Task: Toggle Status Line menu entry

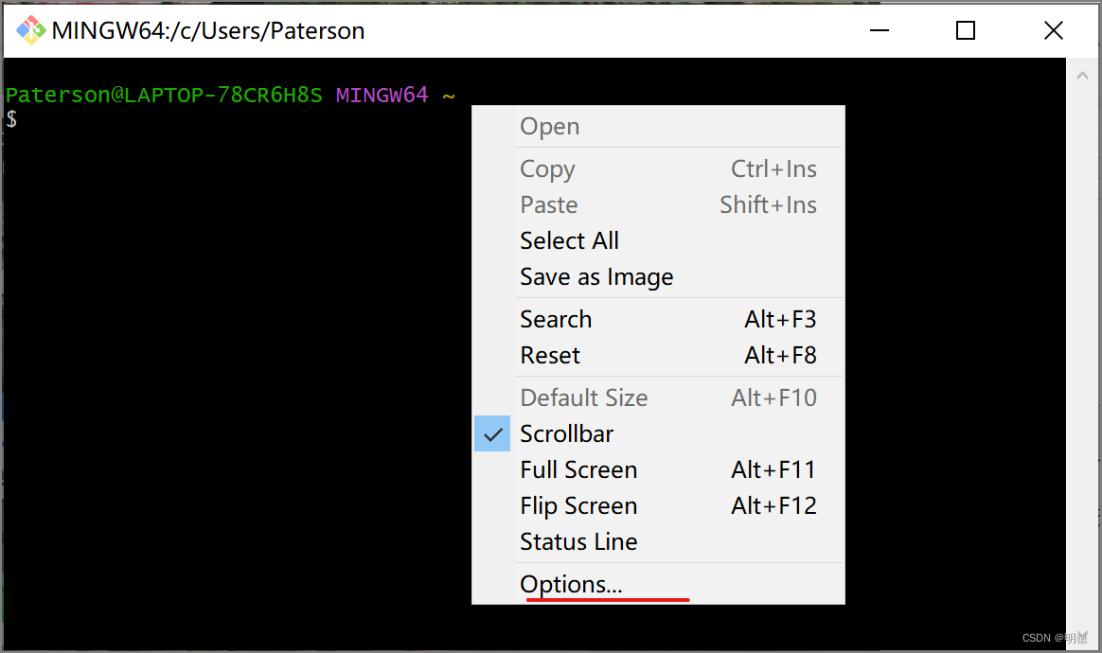Action: pos(658,542)
